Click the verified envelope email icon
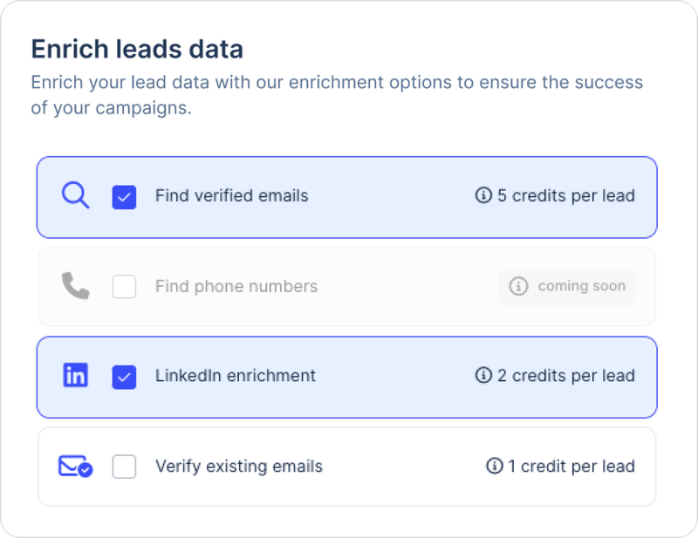This screenshot has height=538, width=698. pyautogui.click(x=75, y=466)
